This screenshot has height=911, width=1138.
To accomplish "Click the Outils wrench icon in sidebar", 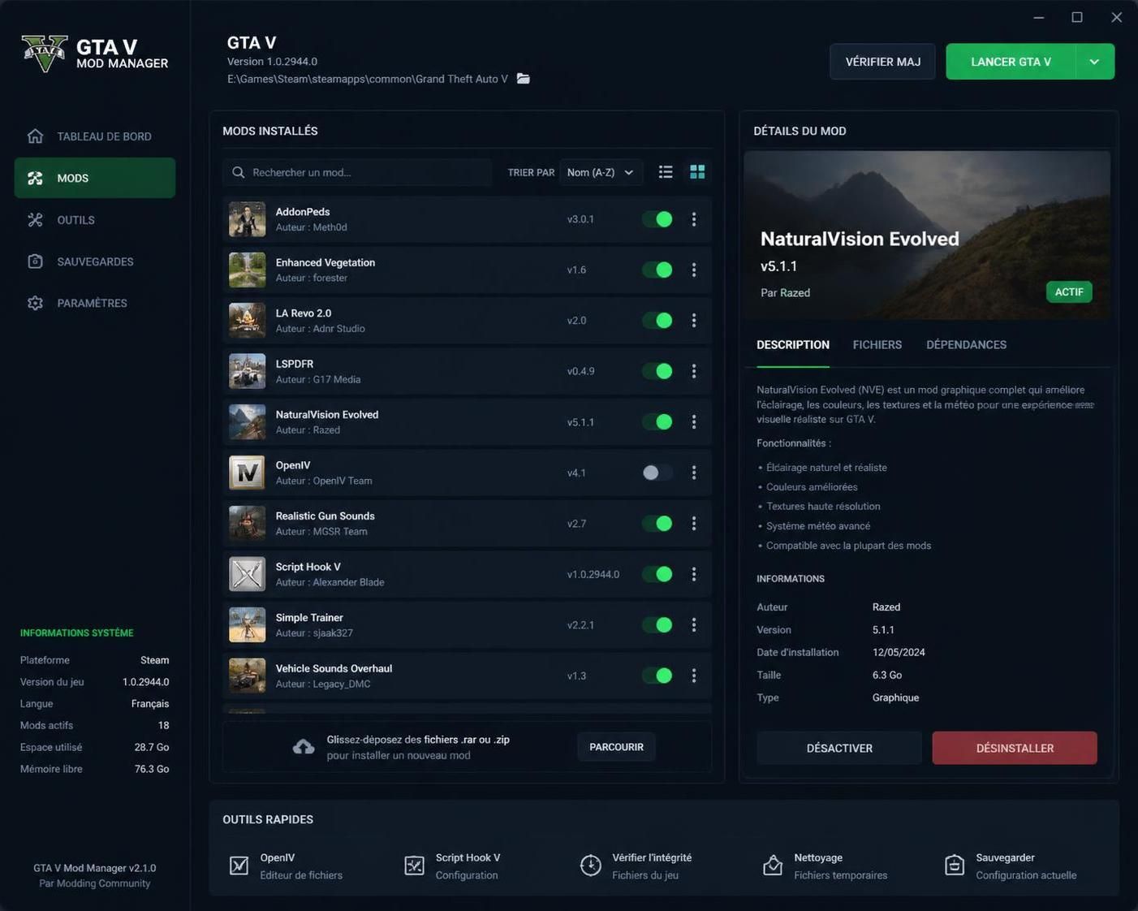I will coord(35,219).
